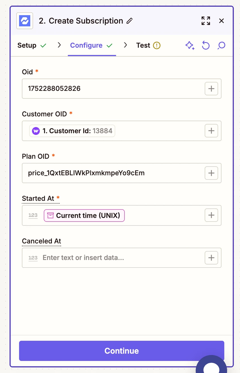Click the undo/refresh fields icon
Image resolution: width=240 pixels, height=373 pixels.
pyautogui.click(x=206, y=45)
